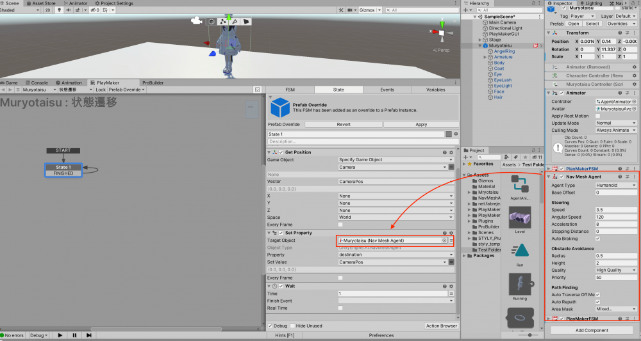641x341 pixels.
Task: Click the Revert prefab override button
Action: coord(344,124)
